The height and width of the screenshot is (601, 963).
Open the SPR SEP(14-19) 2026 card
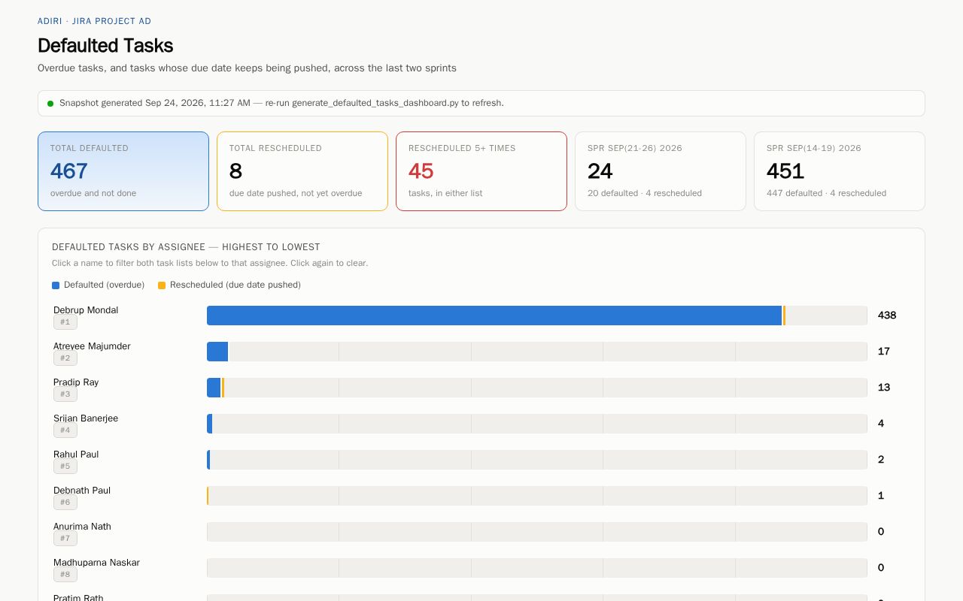point(840,171)
